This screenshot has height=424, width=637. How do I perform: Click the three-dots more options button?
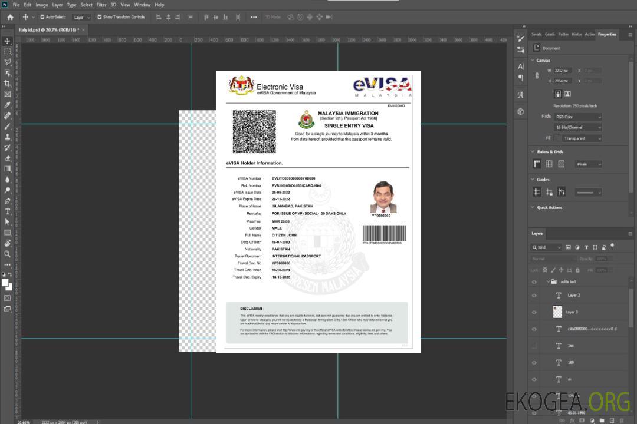click(254, 17)
